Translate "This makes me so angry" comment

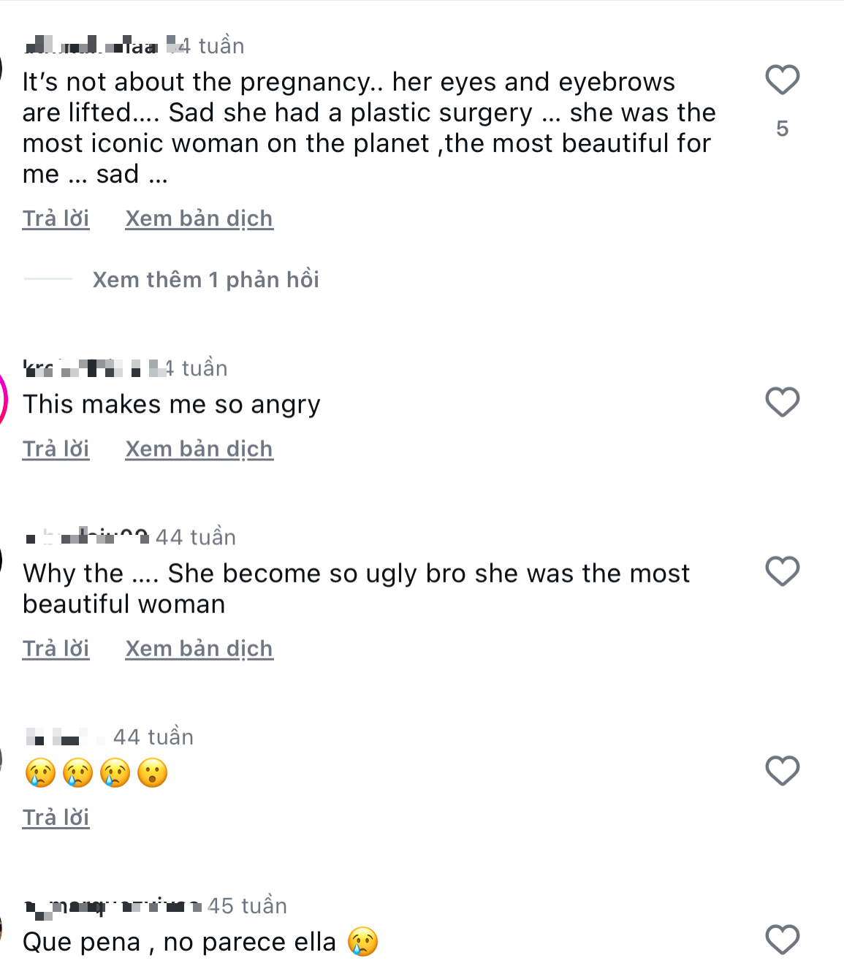click(x=199, y=449)
